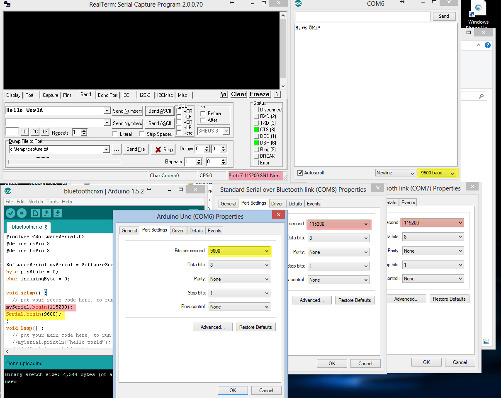Click the Clear button in RealTerm
Image resolution: width=501 pixels, height=398 pixels.
tap(239, 94)
